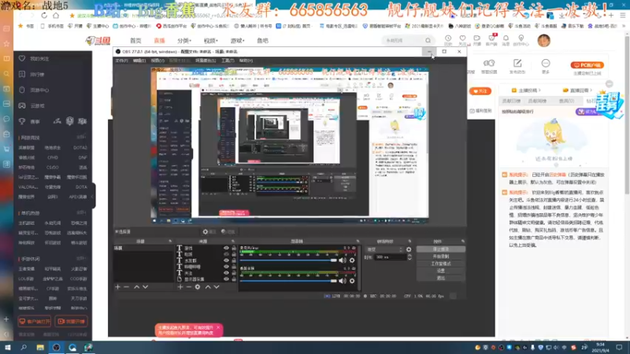The width and height of the screenshot is (630, 354).
Task: Adjust the transition duration stepper arrows
Action: (x=409, y=257)
